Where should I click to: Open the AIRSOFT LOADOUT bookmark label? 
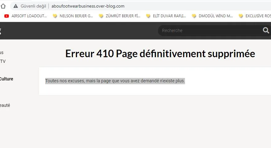click(x=29, y=16)
